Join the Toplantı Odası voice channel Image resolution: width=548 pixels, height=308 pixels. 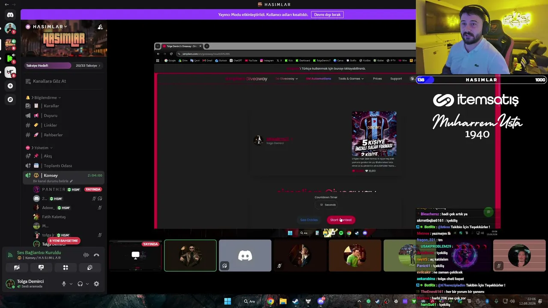point(64,166)
